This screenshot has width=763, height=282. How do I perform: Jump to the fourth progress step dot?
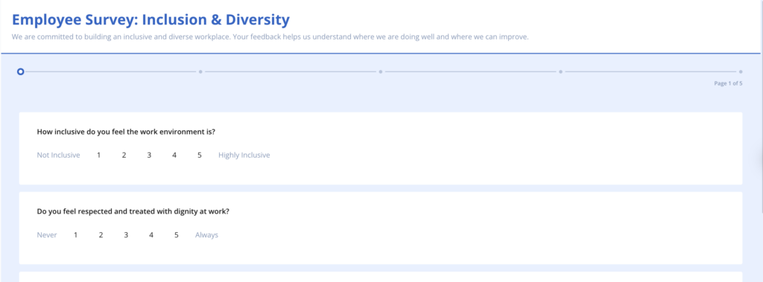[560, 71]
